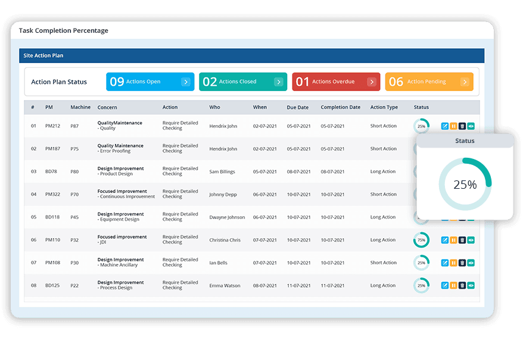Click the Christina Chris name cell

click(x=225, y=240)
